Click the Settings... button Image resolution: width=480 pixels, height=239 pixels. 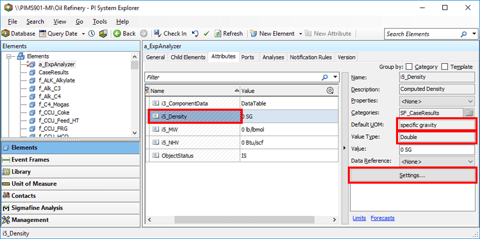point(413,176)
